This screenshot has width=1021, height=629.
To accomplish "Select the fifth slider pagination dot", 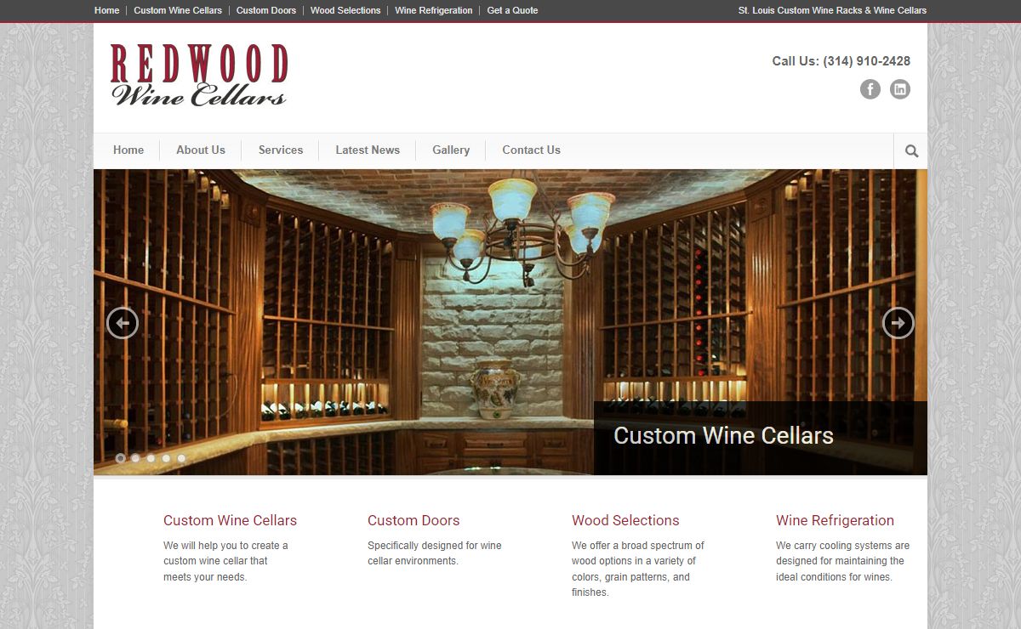I will (x=181, y=458).
